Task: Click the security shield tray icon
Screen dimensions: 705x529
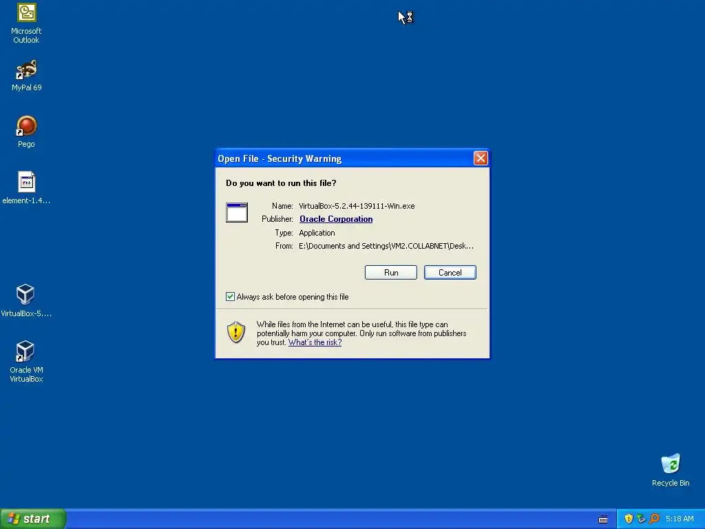Action: (629, 519)
